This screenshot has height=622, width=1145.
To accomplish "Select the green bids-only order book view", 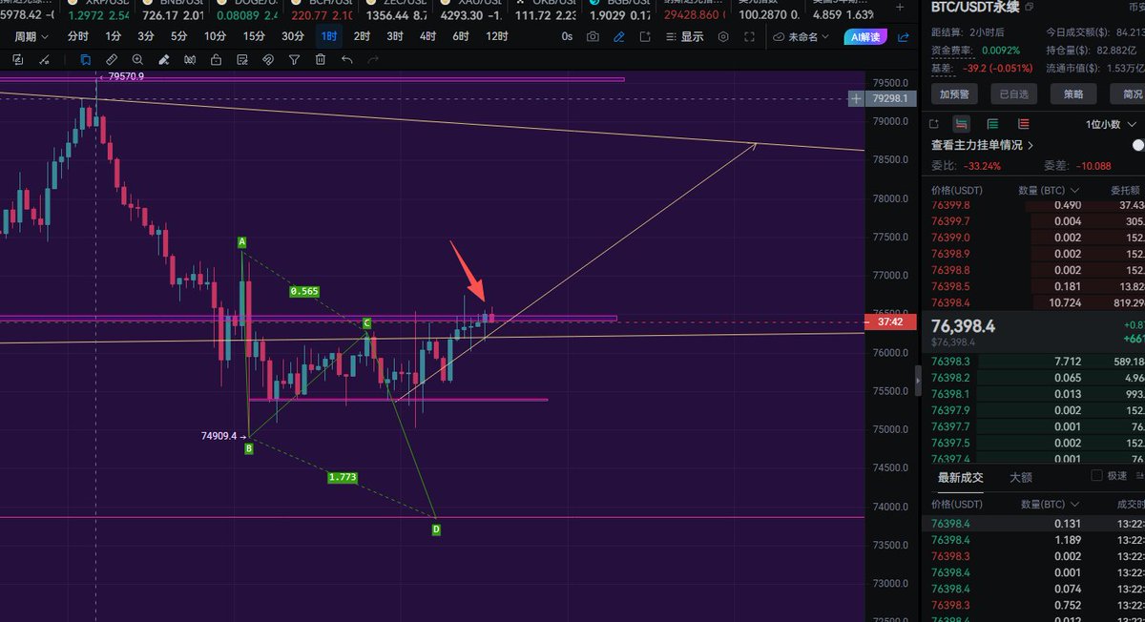I will (x=993, y=124).
